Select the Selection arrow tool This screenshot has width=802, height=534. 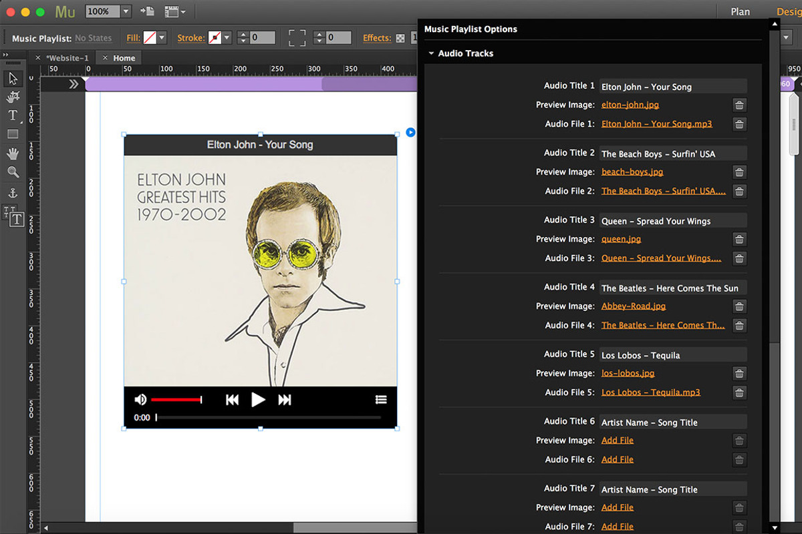tap(13, 79)
